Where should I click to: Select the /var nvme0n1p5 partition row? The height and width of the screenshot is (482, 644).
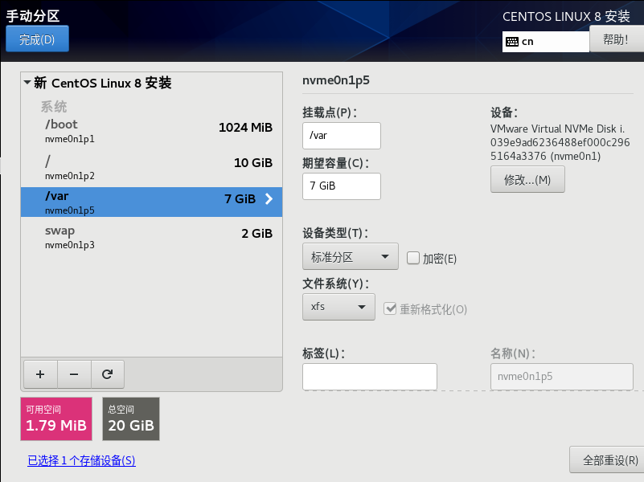point(152,202)
